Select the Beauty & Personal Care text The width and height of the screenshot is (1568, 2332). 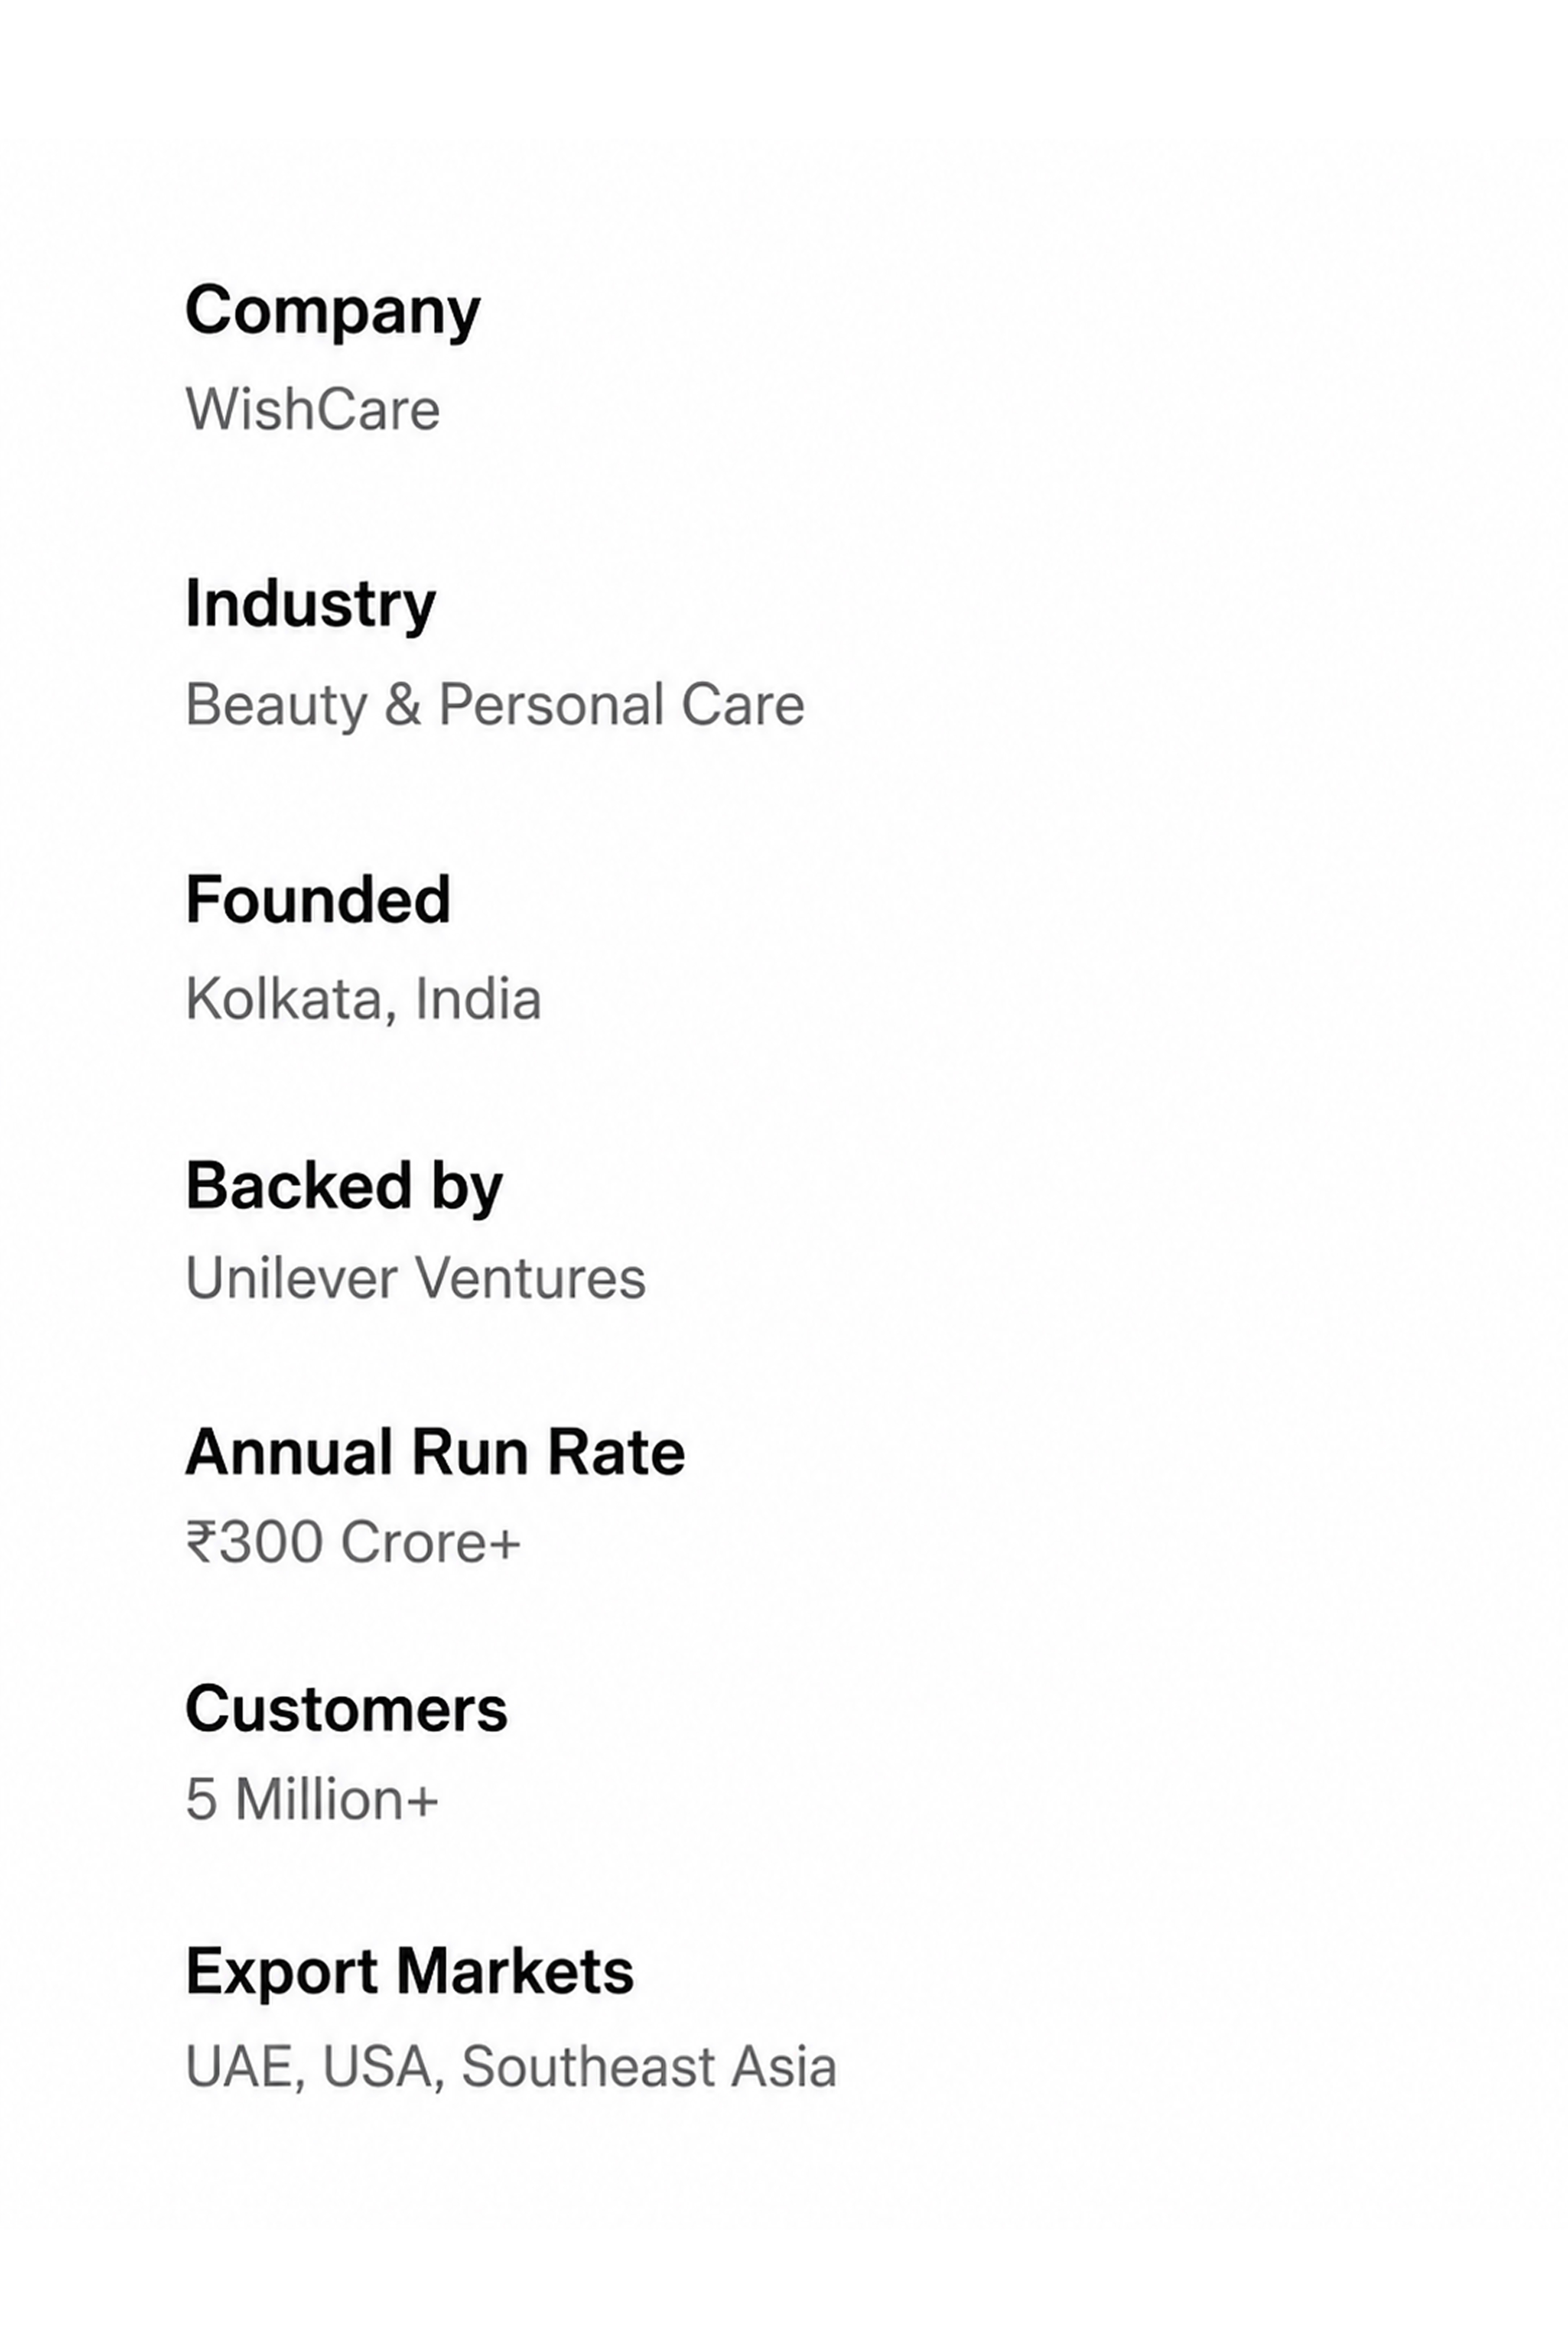[x=495, y=705]
